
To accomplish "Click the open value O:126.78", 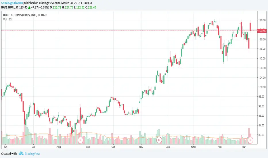I will click(55, 7).
